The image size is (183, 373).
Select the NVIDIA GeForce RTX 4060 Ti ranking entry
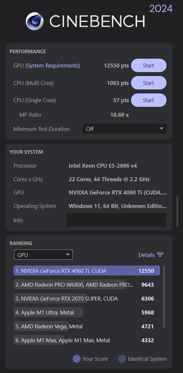[x=87, y=271]
